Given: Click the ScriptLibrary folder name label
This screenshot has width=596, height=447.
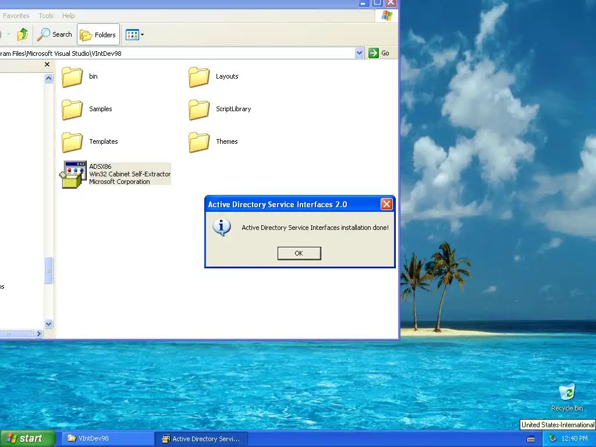Looking at the screenshot, I should [x=233, y=109].
